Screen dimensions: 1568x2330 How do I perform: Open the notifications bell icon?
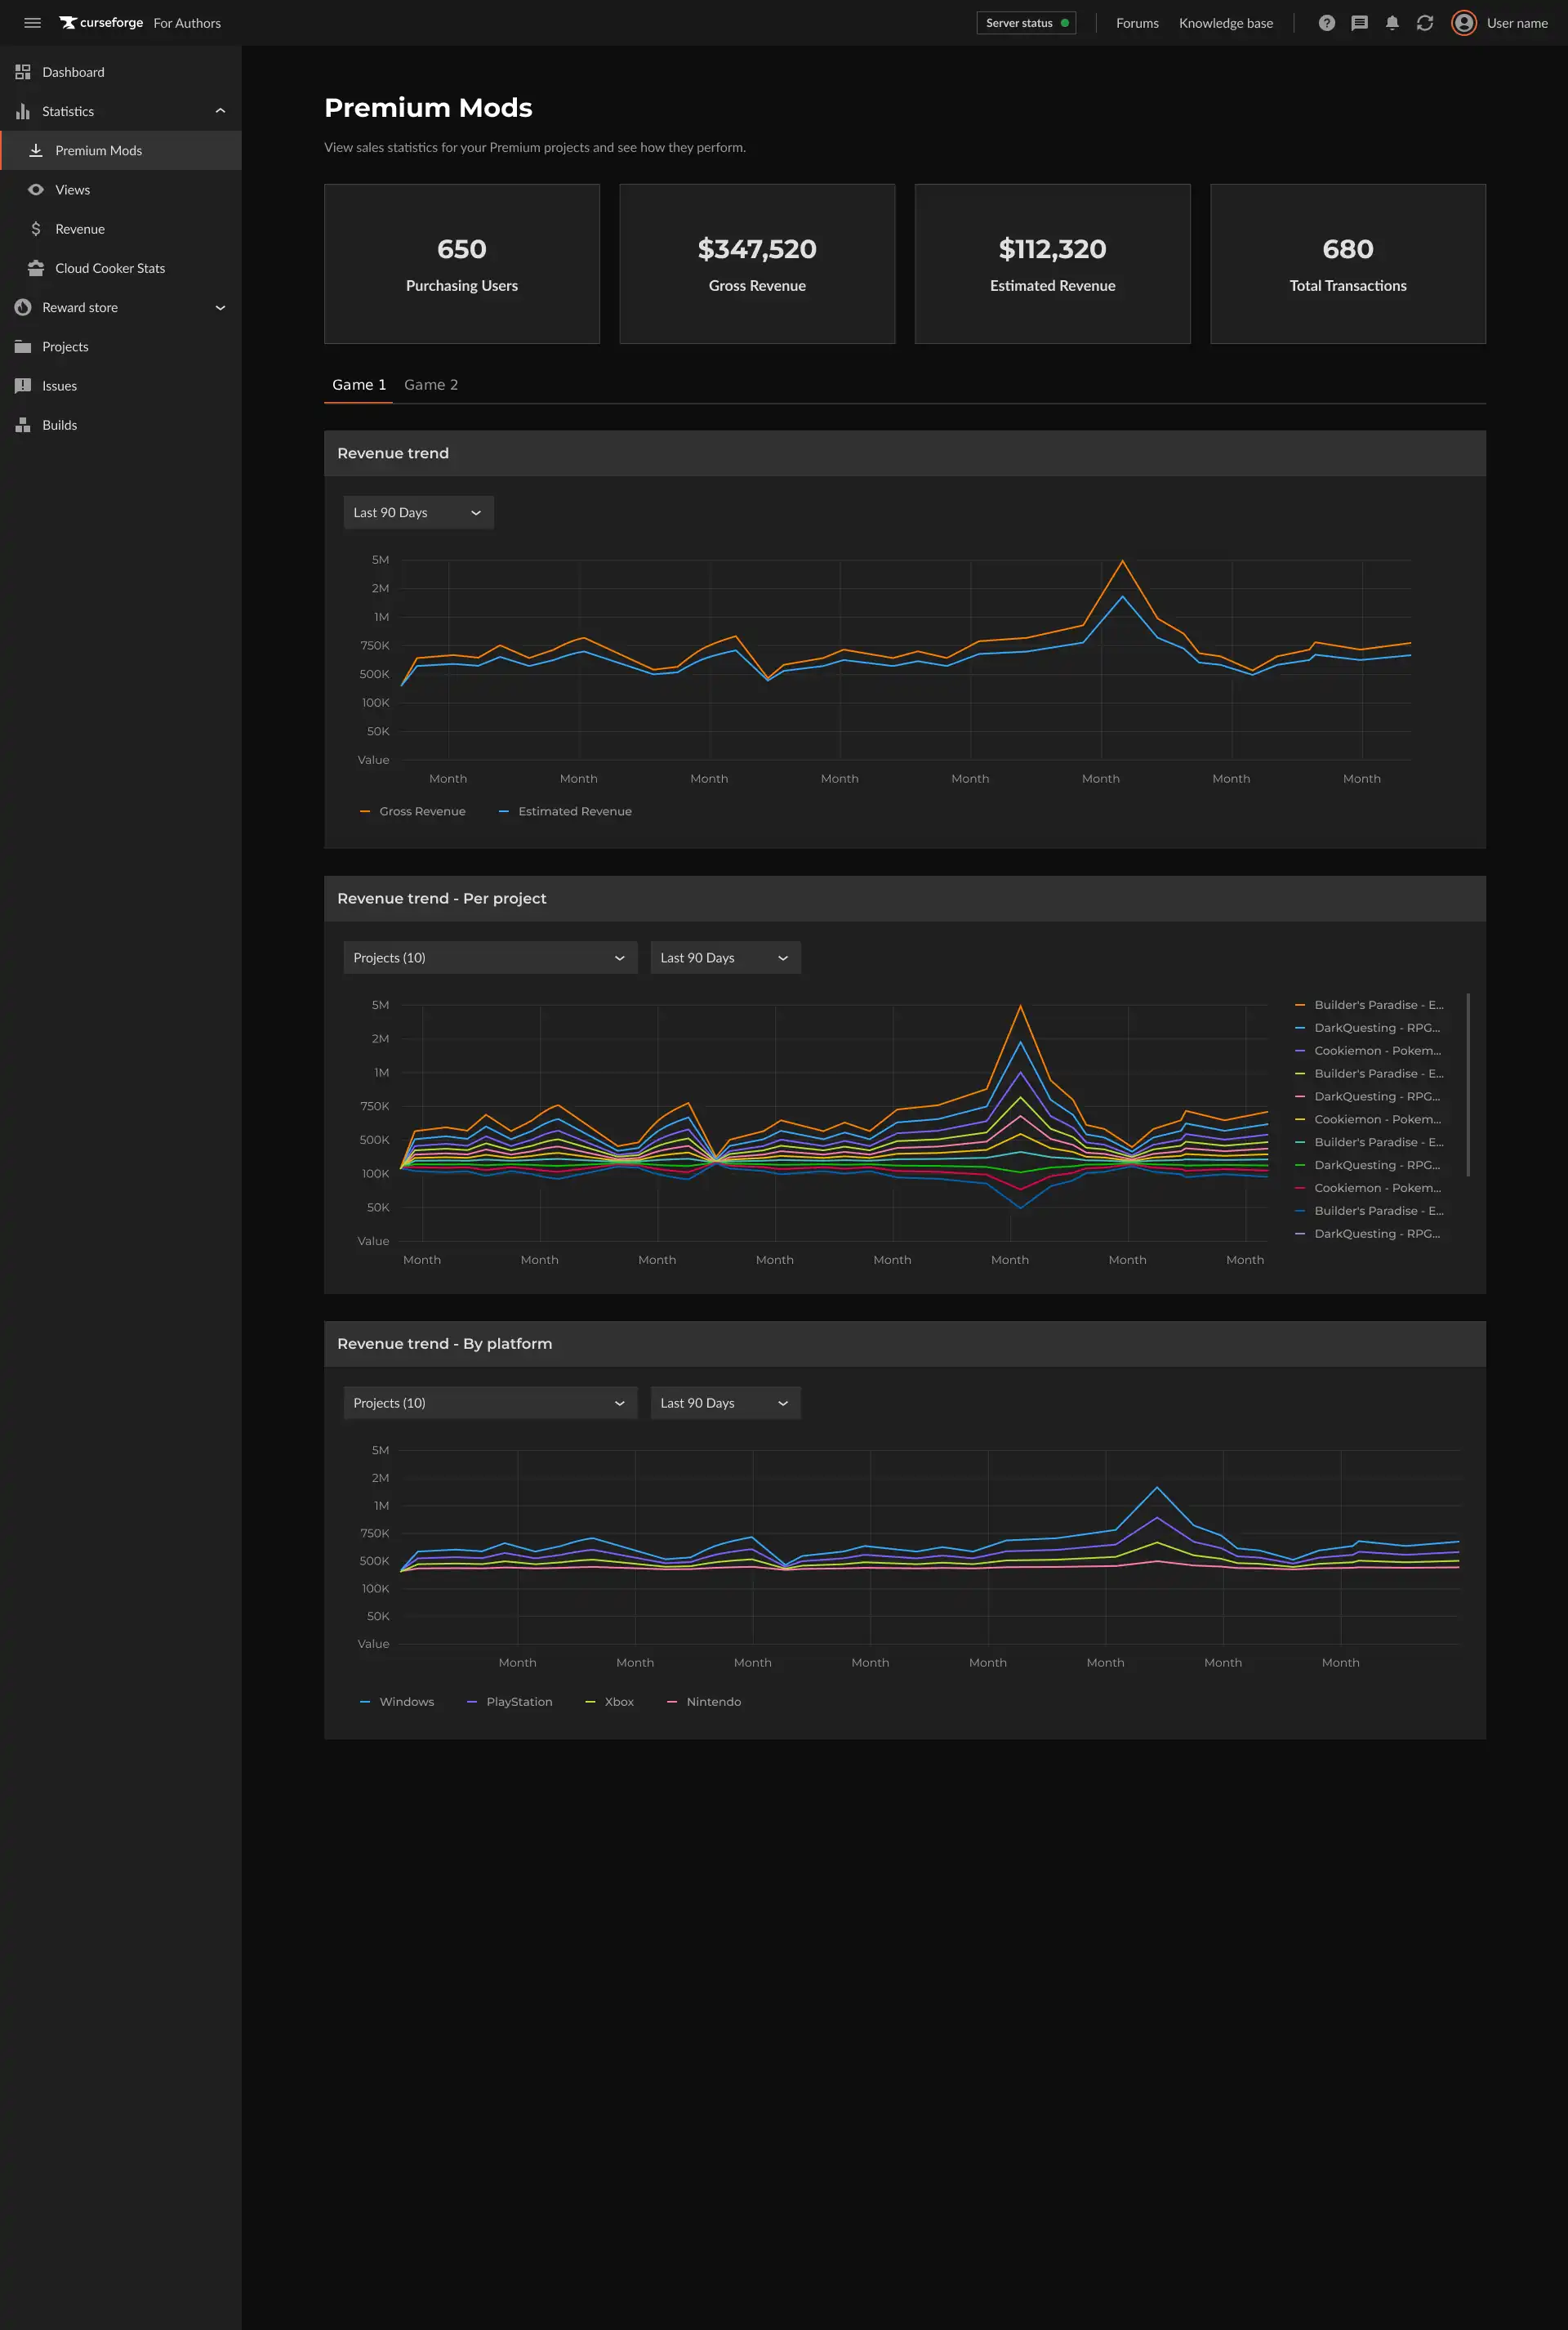pos(1392,23)
